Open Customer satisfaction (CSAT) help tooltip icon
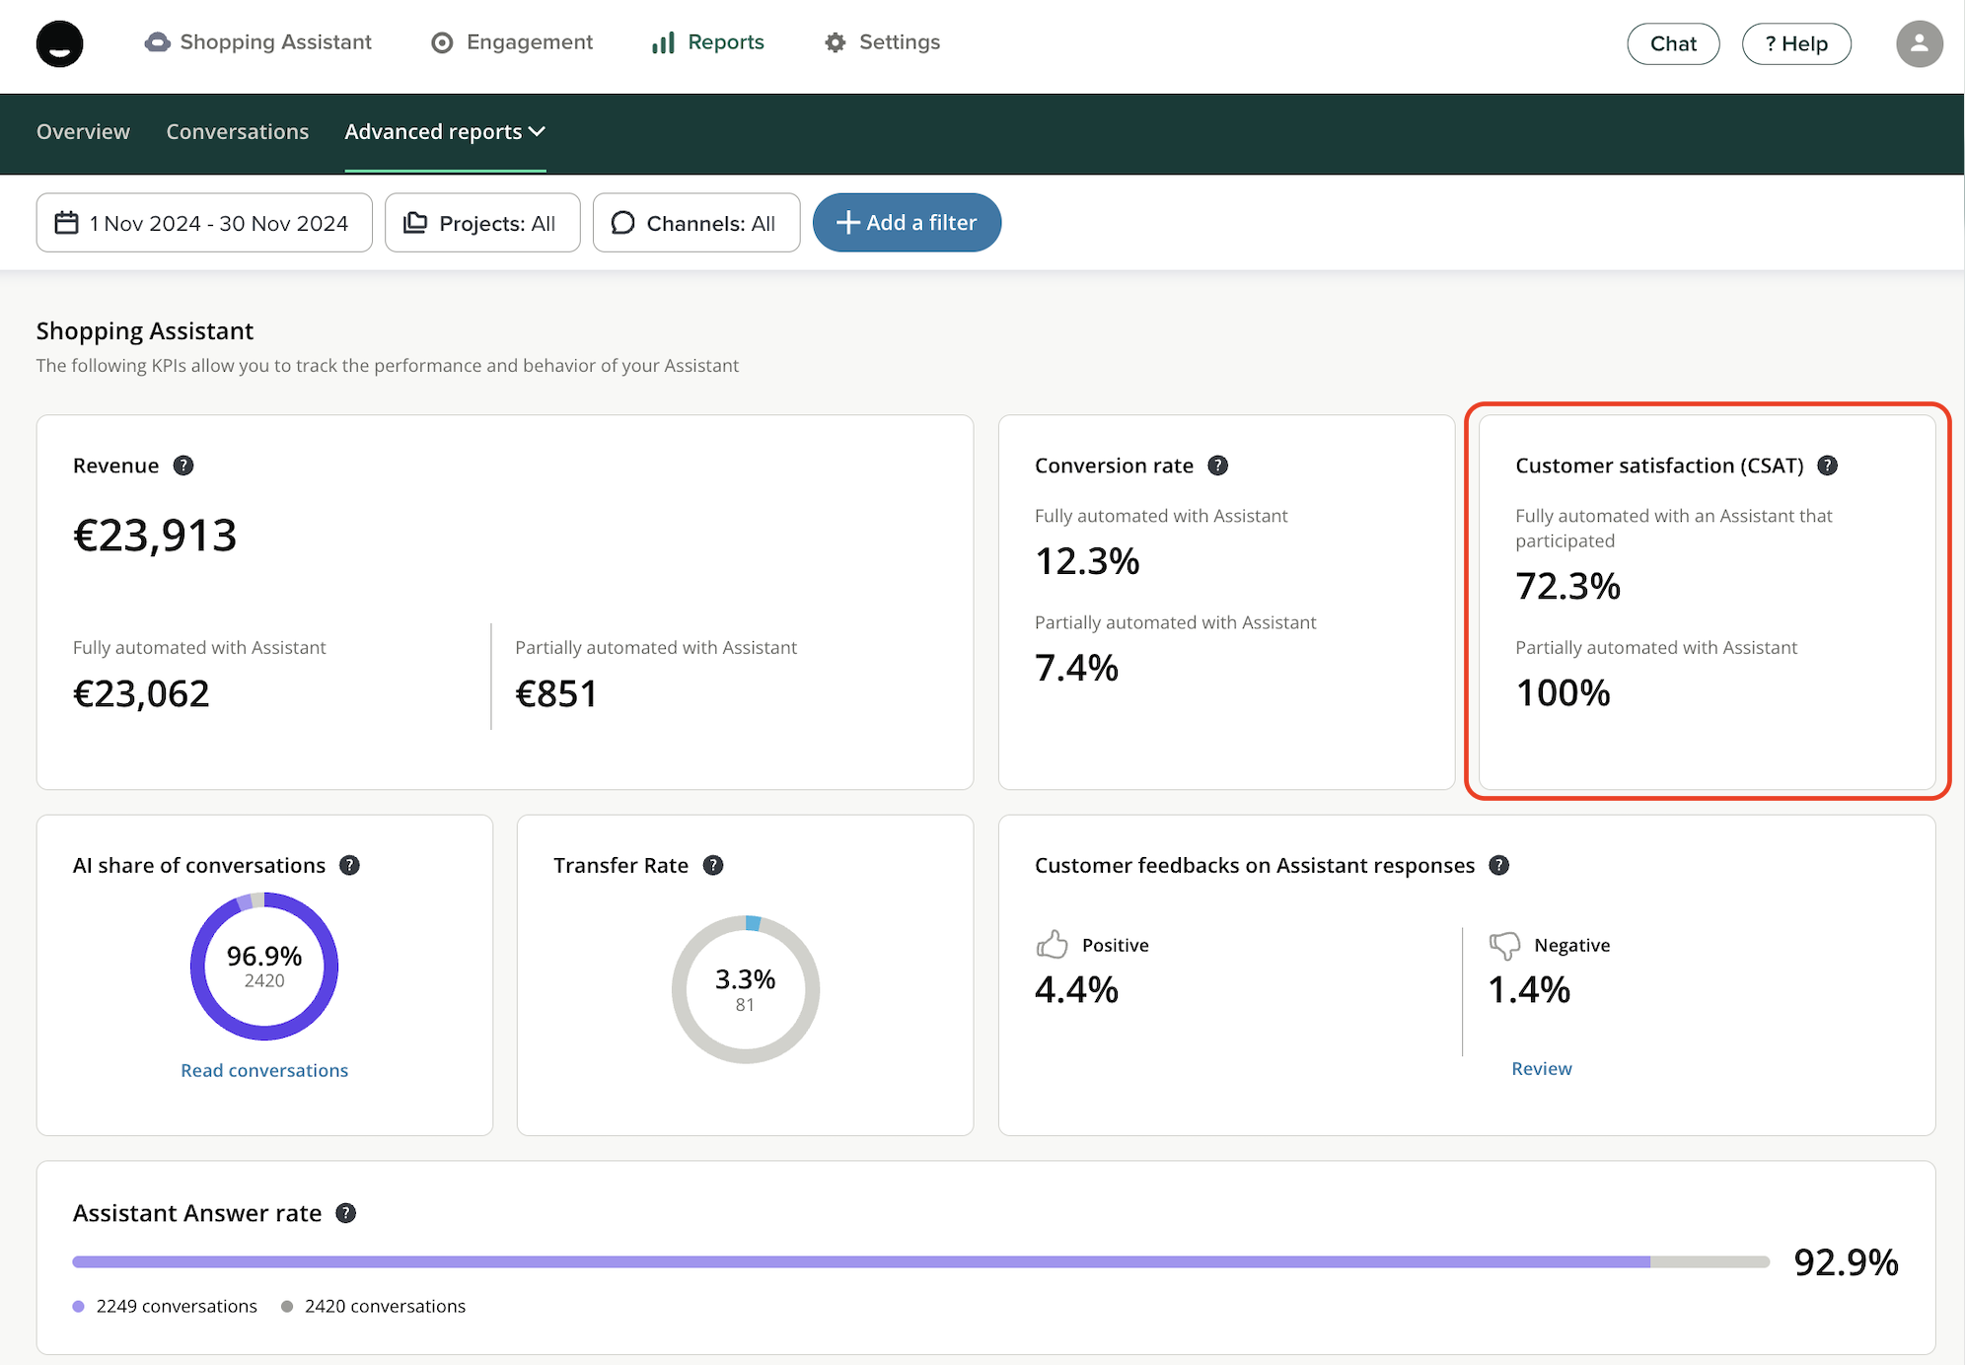 coord(1828,466)
